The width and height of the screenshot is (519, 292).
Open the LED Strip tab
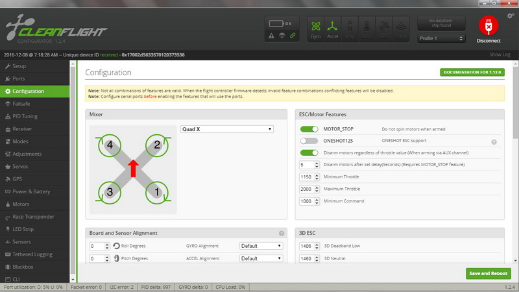(x=35, y=229)
